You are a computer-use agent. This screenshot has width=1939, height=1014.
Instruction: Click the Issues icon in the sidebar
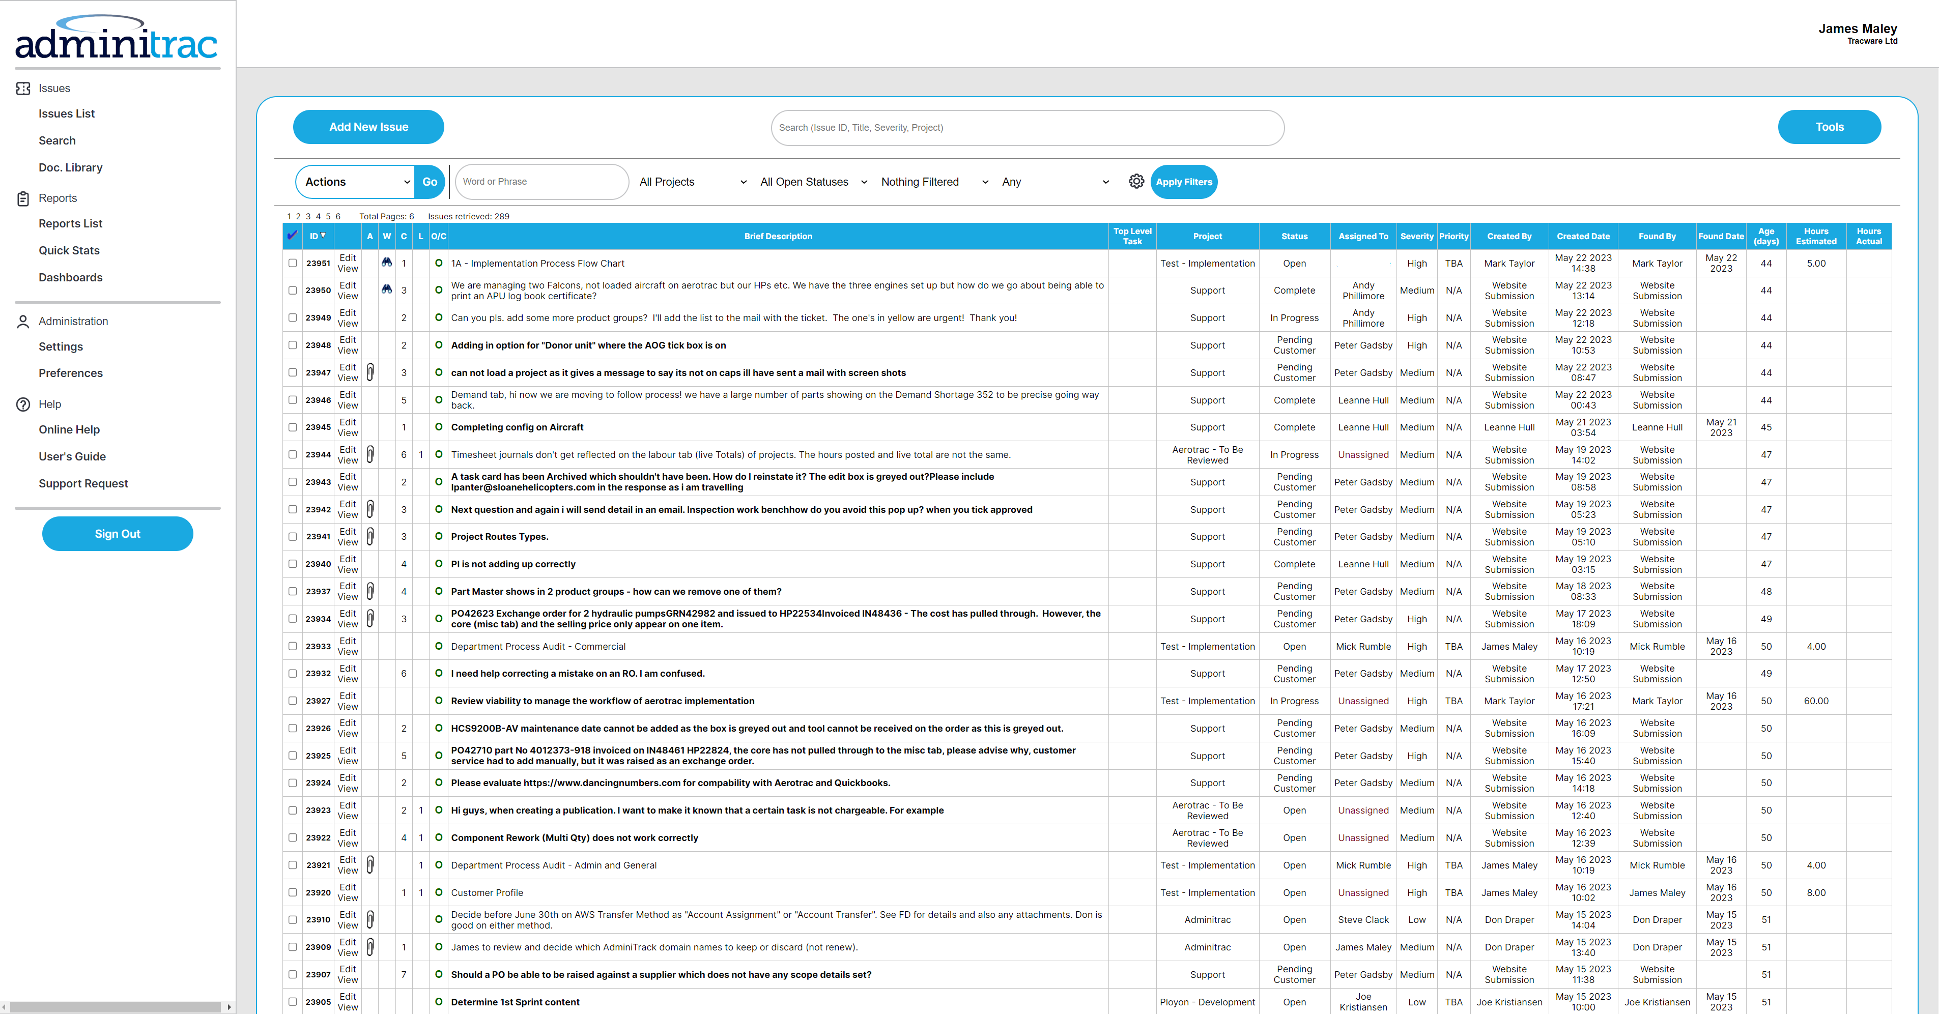(x=22, y=88)
